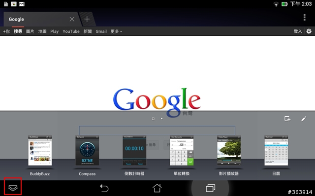Open the browser overflow menu
315x196 pixels.
pos(305,18)
